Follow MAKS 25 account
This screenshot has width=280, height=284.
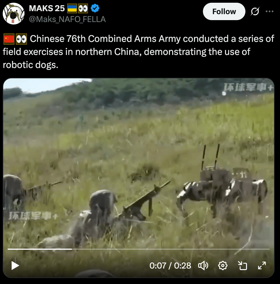(x=224, y=11)
